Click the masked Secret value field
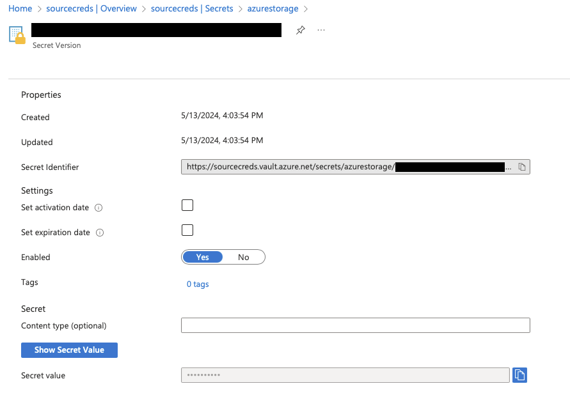 [345, 375]
